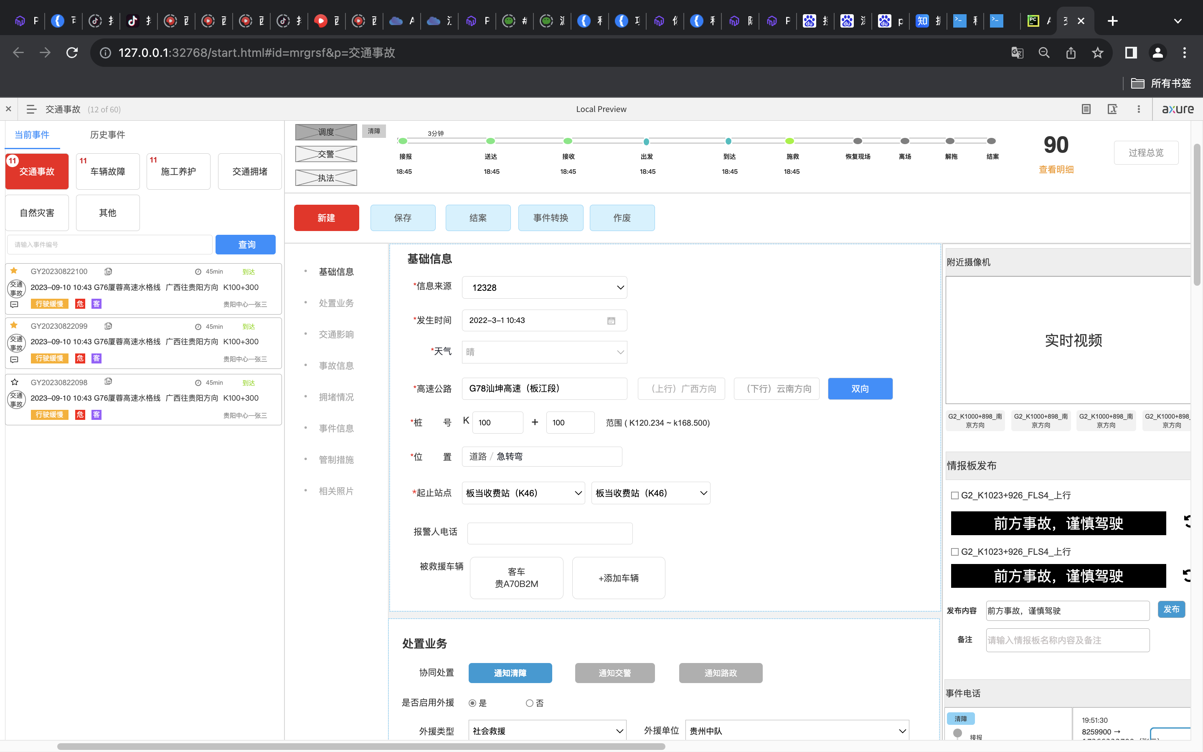Select 车辆故障 category tab

107,172
